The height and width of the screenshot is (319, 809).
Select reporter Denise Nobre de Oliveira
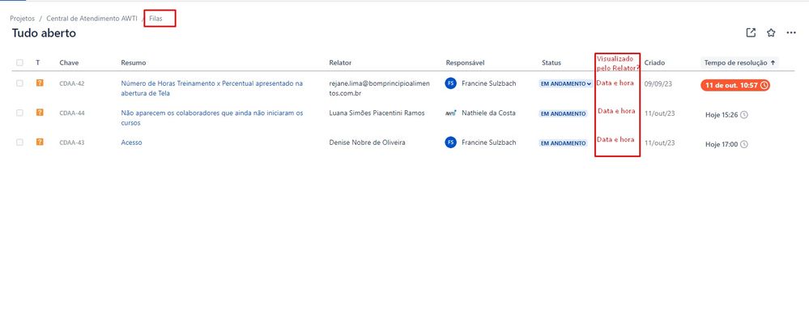367,142
